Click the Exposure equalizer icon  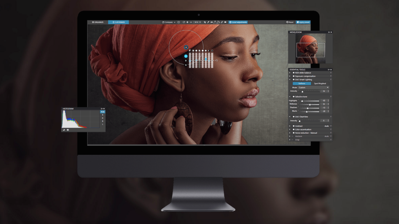[190, 51]
